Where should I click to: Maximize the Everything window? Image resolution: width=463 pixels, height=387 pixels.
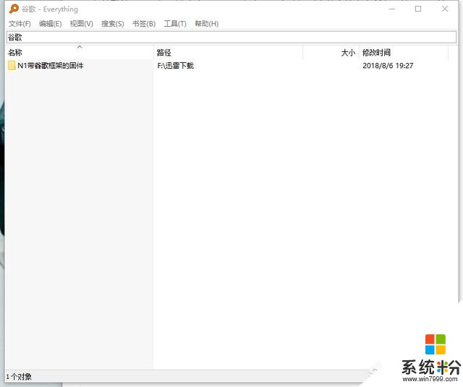tap(418, 9)
